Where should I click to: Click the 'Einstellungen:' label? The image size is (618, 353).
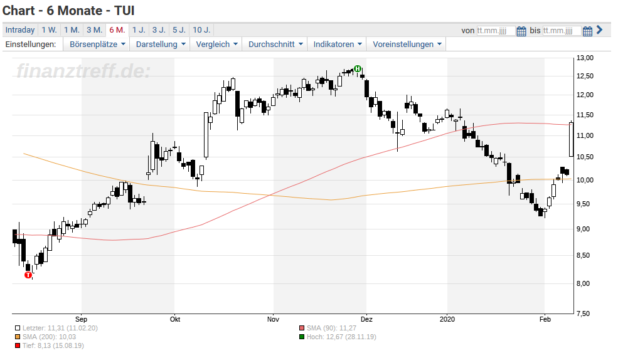click(31, 44)
